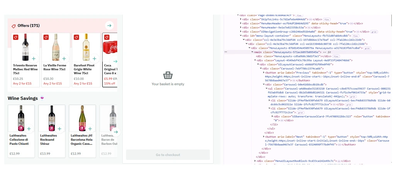Add La Vieille Ferme Rose to basket

[x=64, y=59]
